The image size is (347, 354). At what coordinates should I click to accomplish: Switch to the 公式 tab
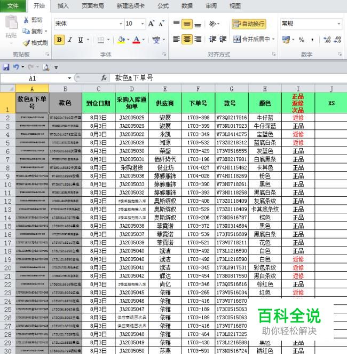coord(163,6)
